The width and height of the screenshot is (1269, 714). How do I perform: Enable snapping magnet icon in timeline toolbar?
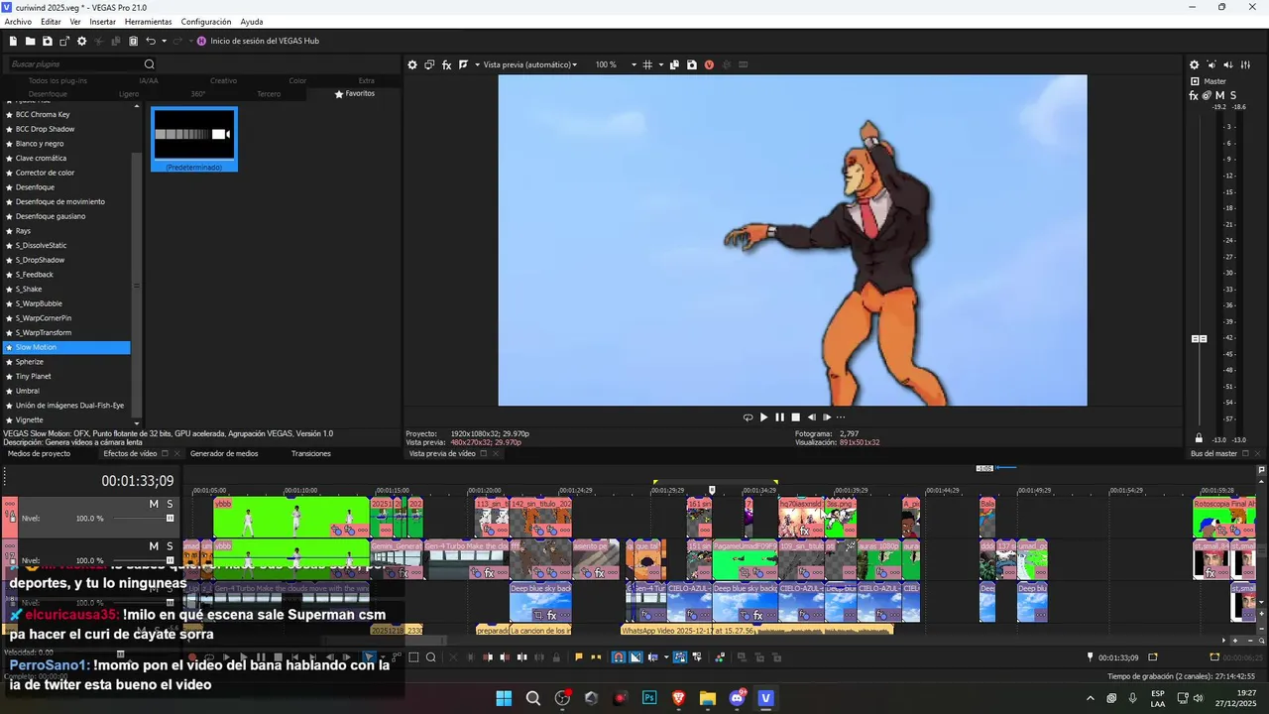pyautogui.click(x=618, y=657)
